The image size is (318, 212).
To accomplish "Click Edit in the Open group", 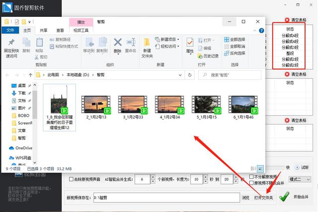I will (x=204, y=48).
